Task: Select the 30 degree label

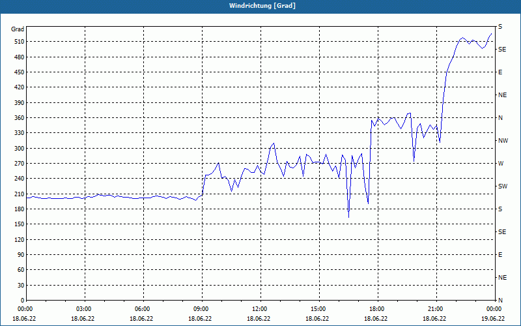Action: coord(20,286)
